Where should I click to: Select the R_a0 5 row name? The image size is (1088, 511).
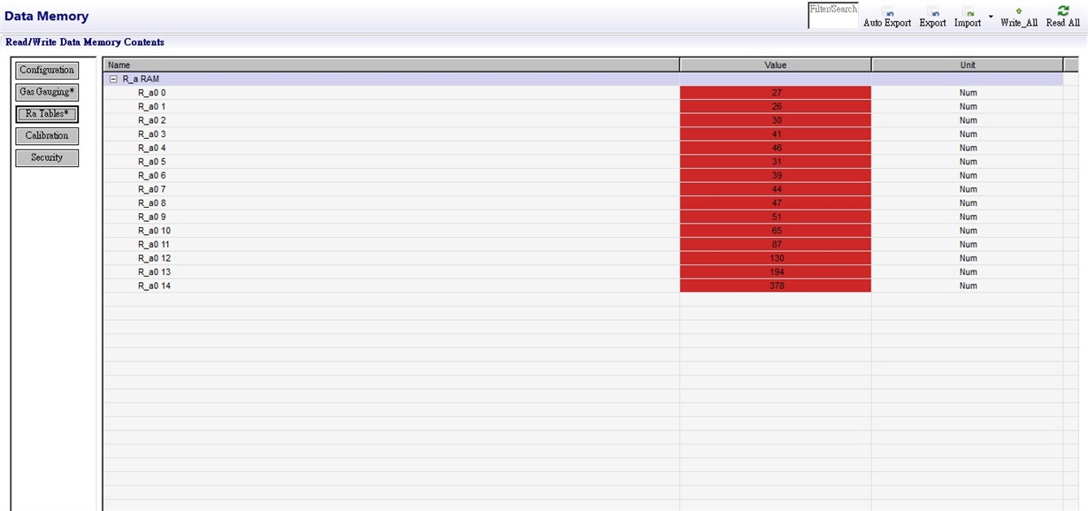pos(151,162)
